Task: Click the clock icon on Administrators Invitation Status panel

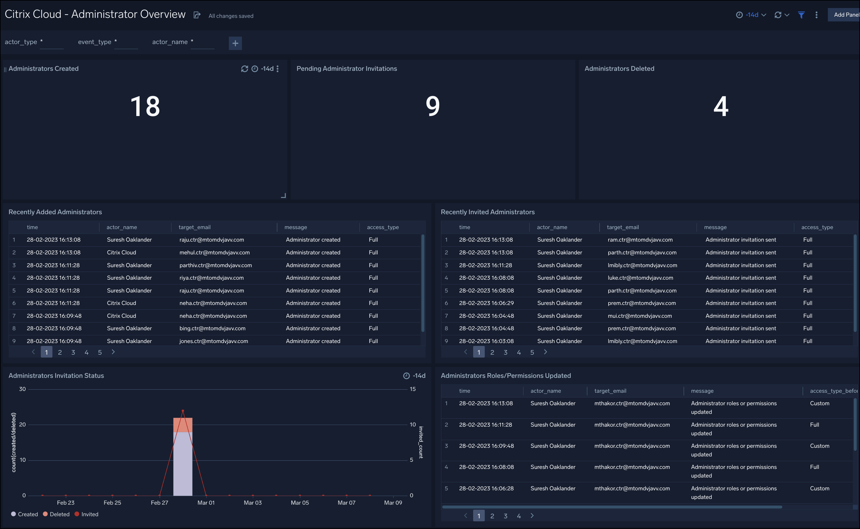Action: click(x=406, y=375)
